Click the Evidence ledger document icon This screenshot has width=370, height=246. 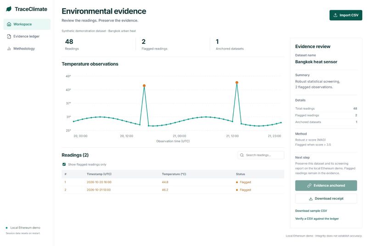tap(9, 36)
